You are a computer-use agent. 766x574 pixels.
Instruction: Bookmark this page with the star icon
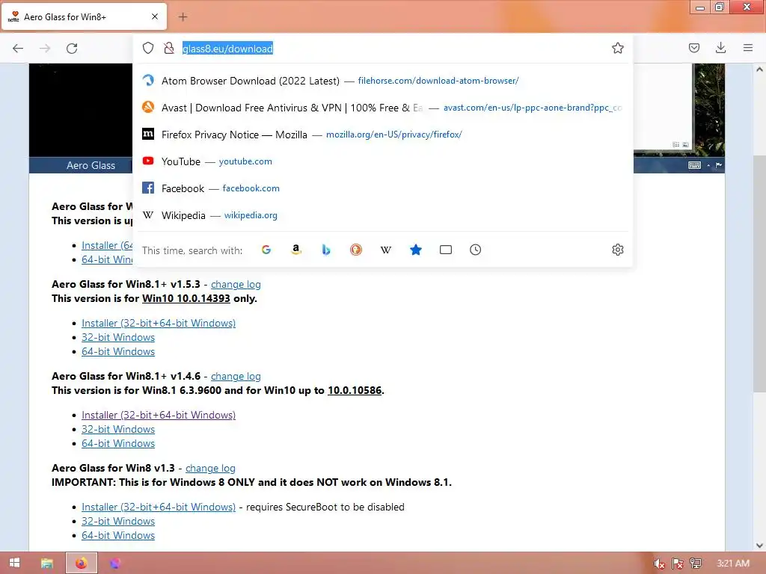click(617, 48)
